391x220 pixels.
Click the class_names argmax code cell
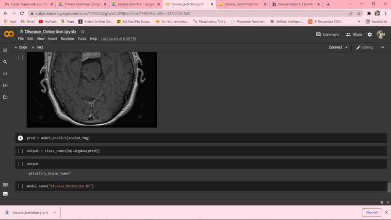pyautogui.click(x=201, y=151)
